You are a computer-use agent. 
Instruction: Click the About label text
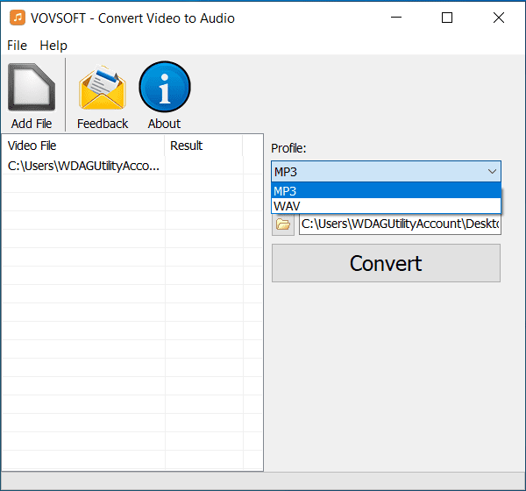click(x=164, y=124)
